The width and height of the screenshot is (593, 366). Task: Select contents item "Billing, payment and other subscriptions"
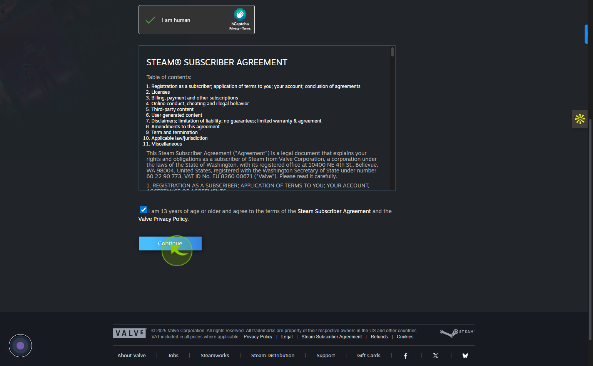coord(195,98)
